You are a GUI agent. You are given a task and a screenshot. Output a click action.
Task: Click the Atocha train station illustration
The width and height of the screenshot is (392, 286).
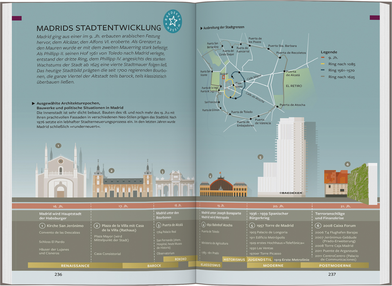[223, 187]
